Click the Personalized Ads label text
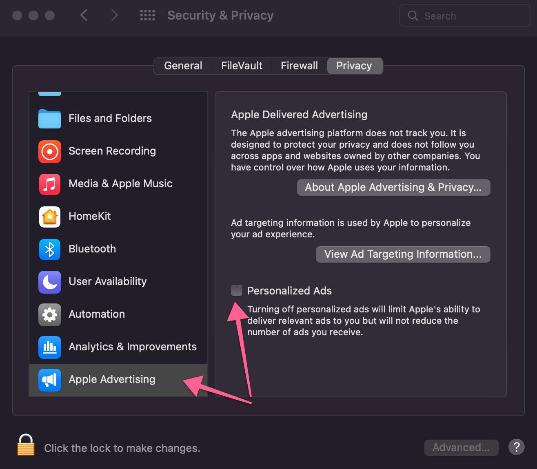The width and height of the screenshot is (537, 469). (x=289, y=291)
